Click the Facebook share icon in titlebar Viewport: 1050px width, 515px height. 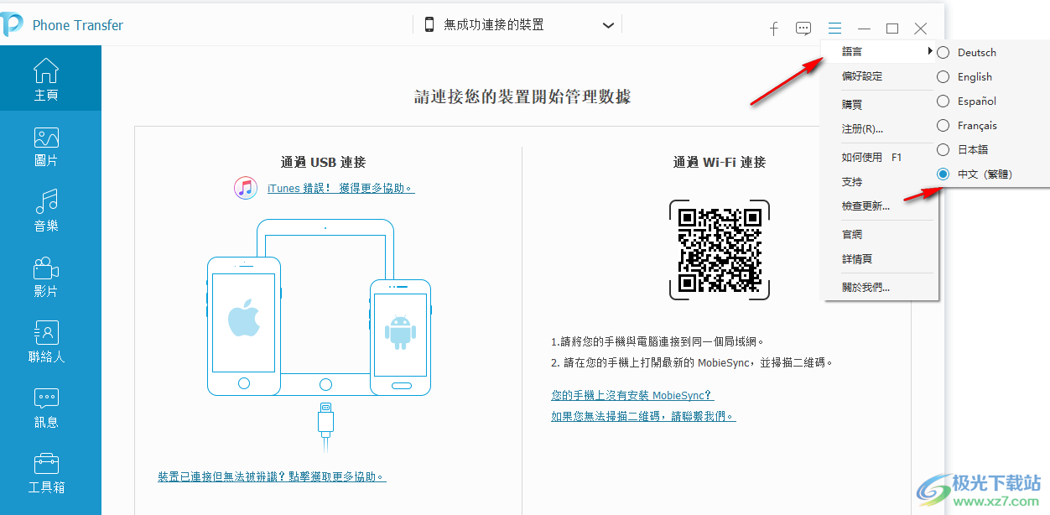coord(773,28)
